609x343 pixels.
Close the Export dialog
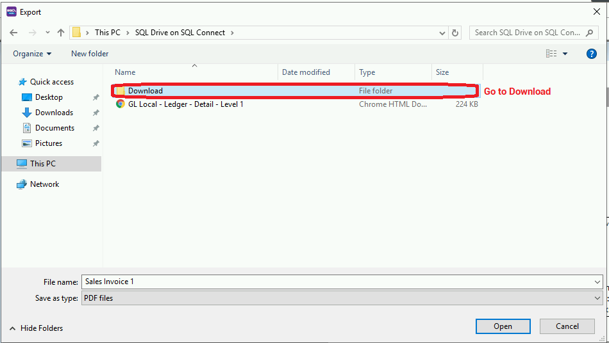click(597, 12)
